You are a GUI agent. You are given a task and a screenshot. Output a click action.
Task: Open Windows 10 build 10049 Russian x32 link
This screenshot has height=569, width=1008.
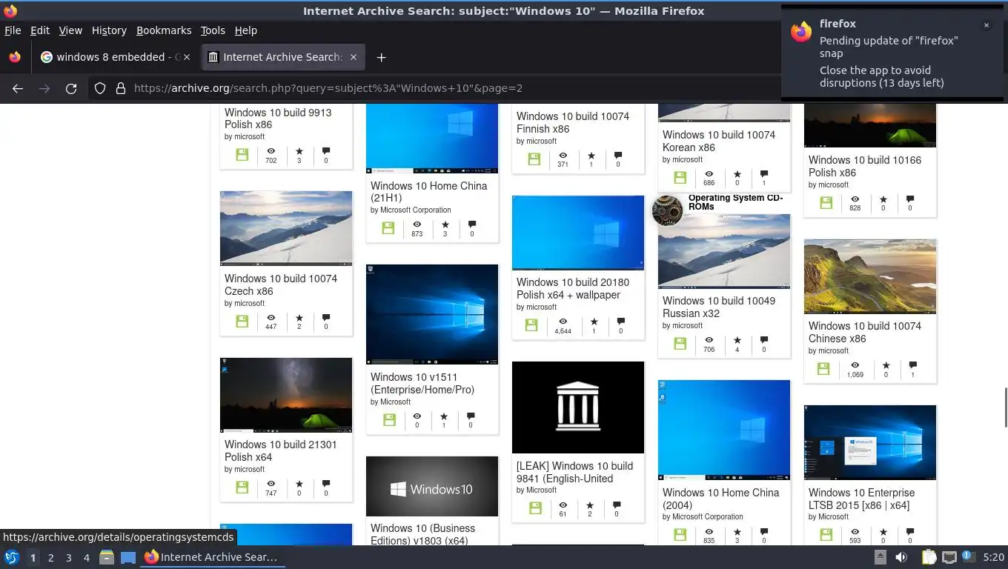pos(719,307)
